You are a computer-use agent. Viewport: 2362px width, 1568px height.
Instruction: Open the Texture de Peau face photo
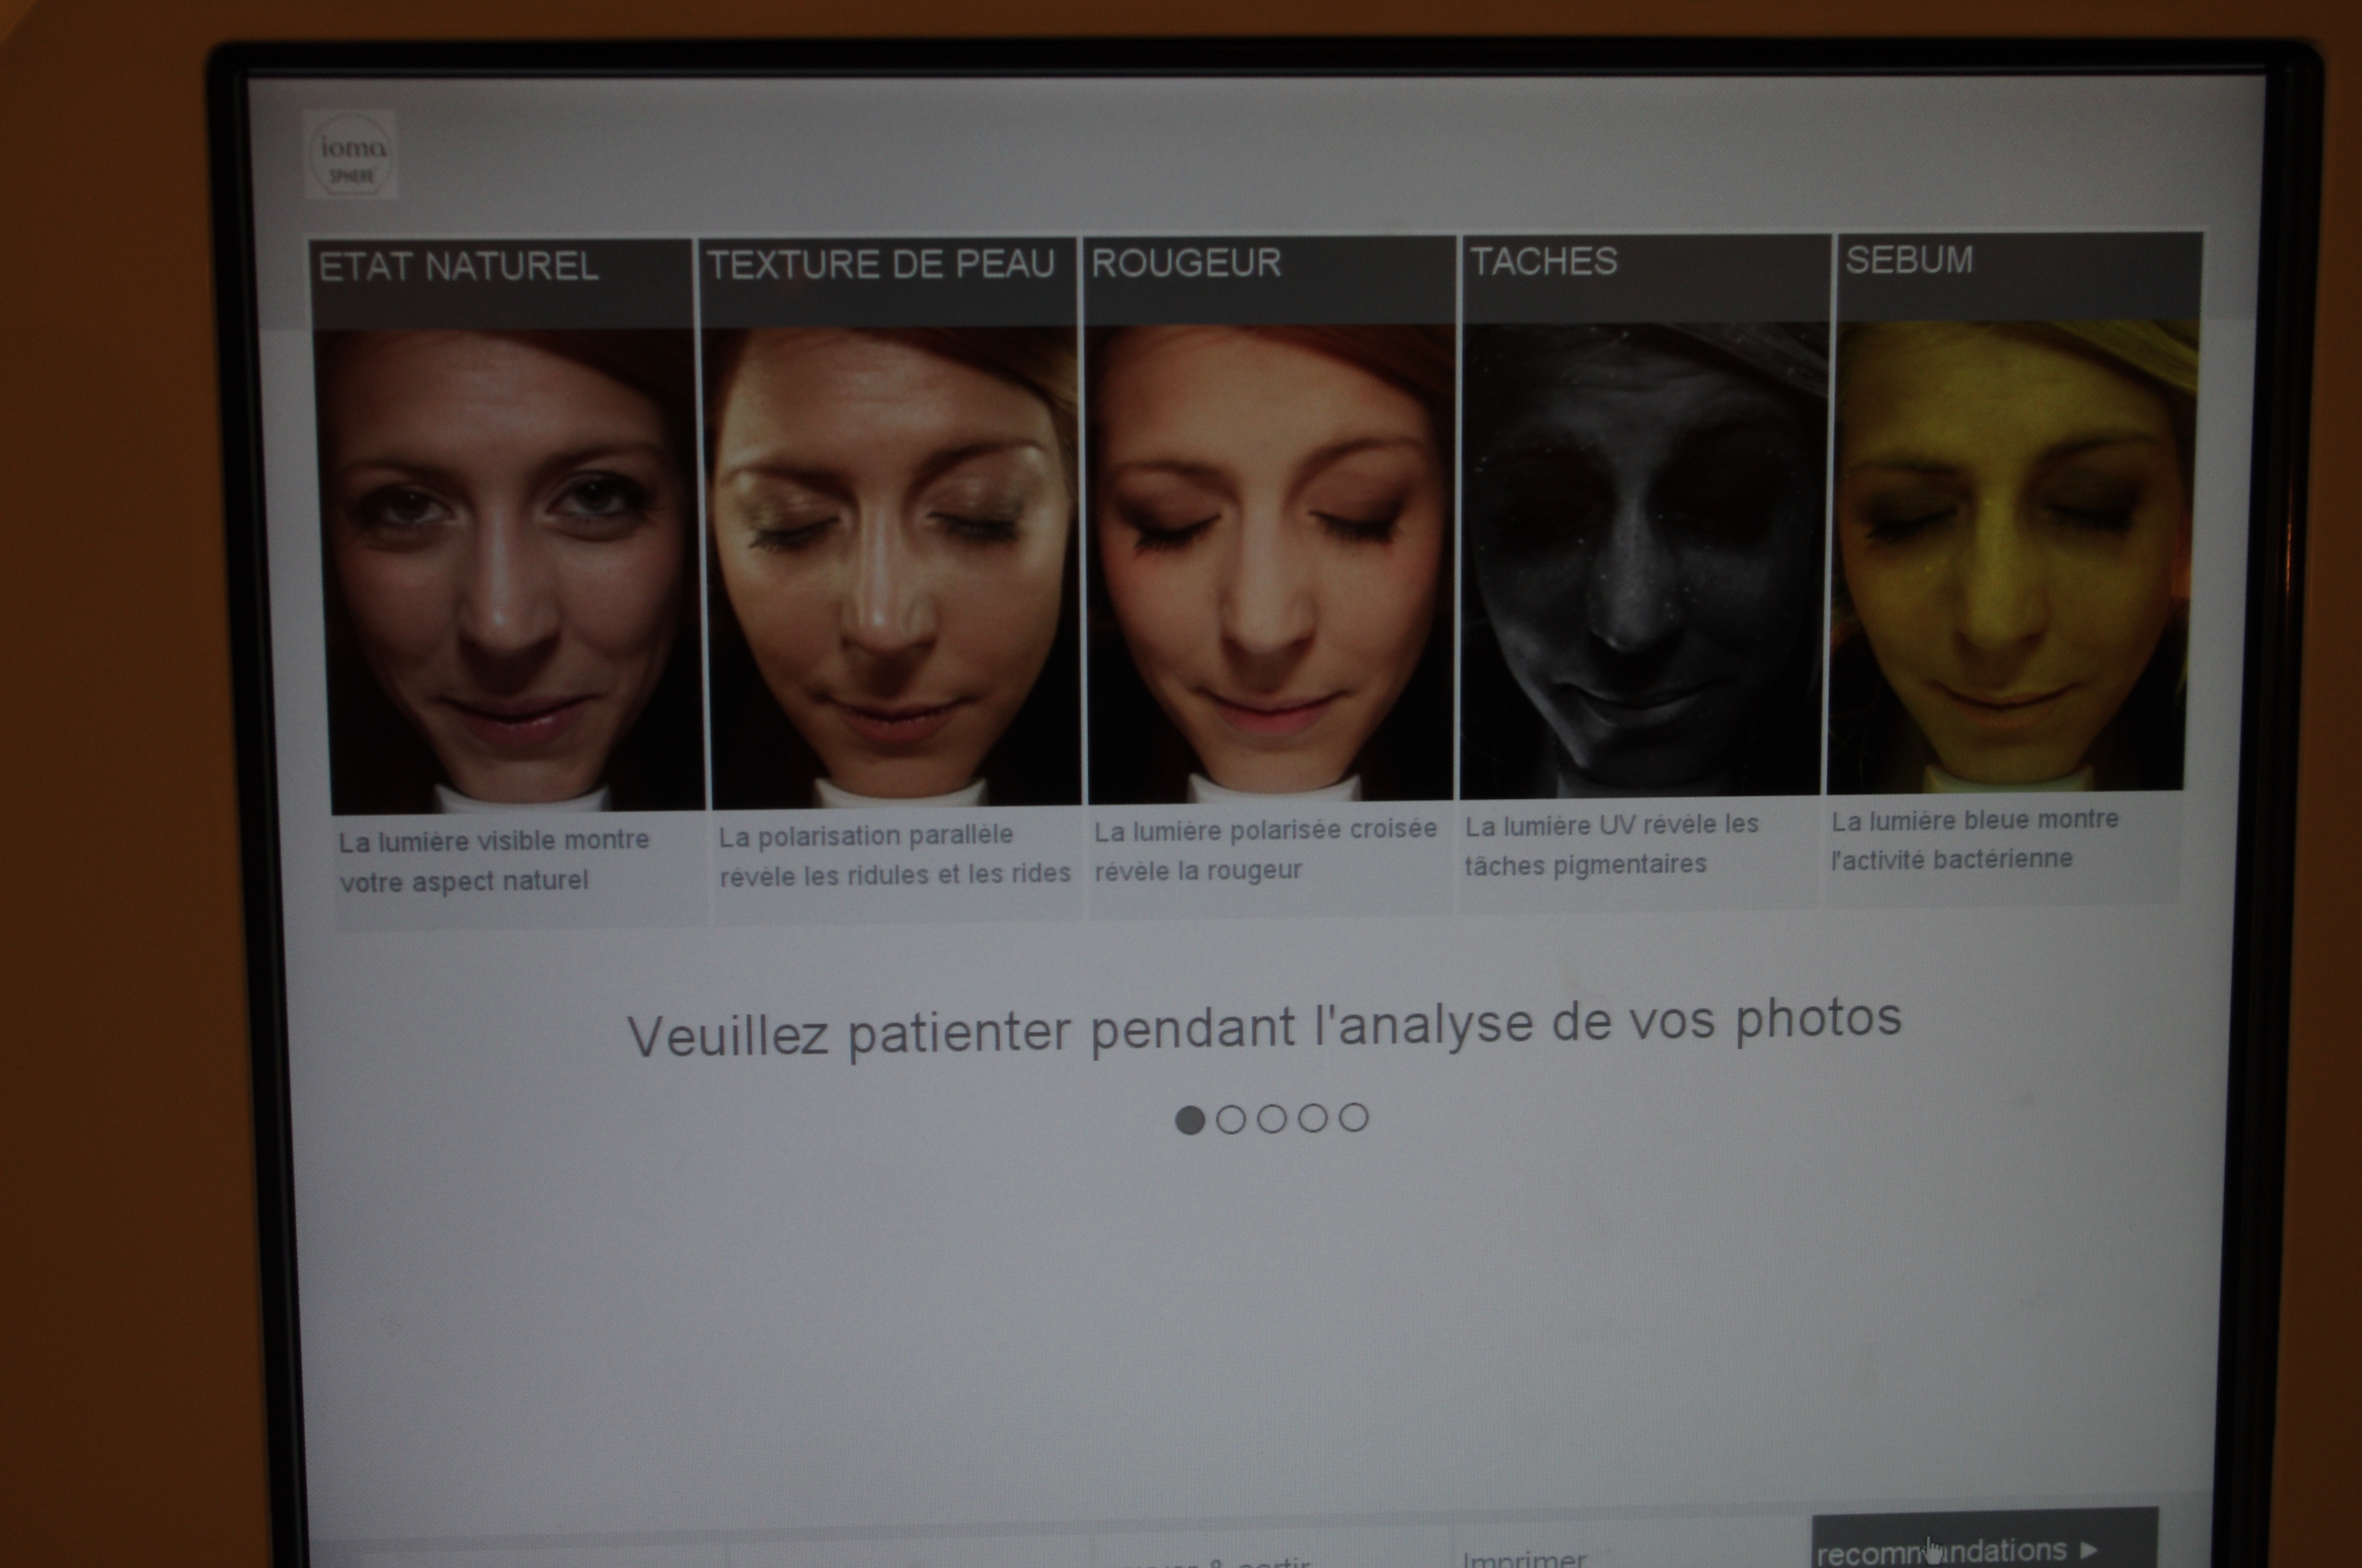pos(890,568)
